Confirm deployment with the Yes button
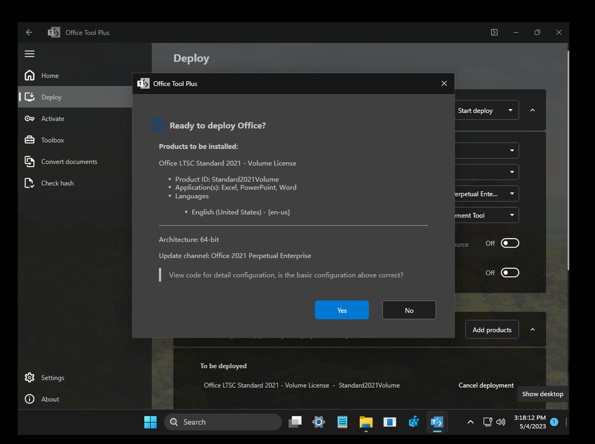595x444 pixels. click(341, 310)
